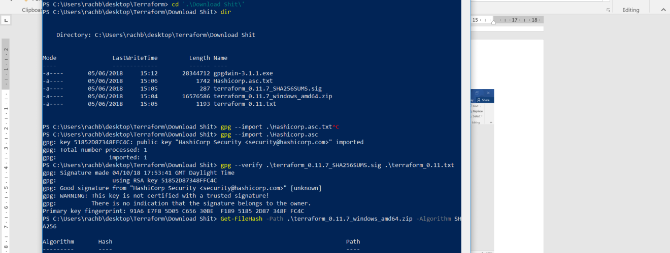
Task: Select the right indent marker on the ruler
Action: click(493, 23)
